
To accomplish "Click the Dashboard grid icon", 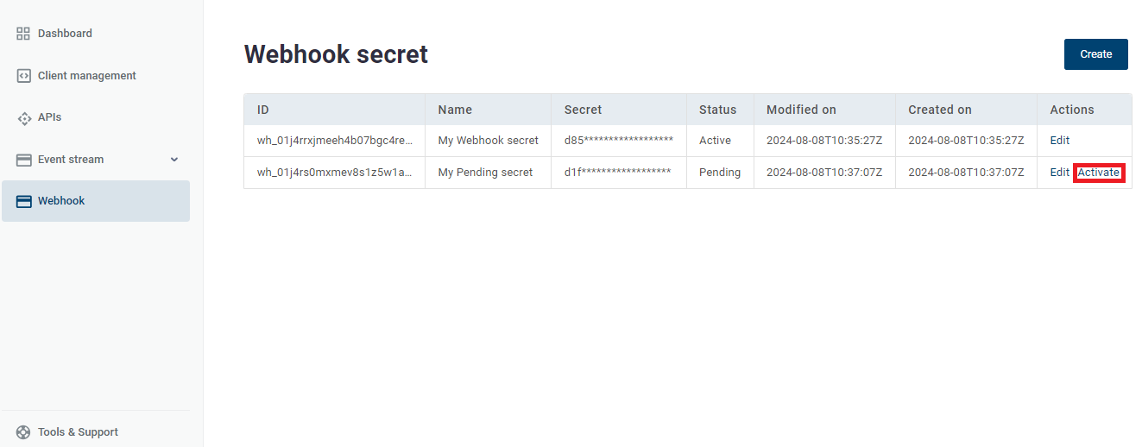I will point(23,34).
